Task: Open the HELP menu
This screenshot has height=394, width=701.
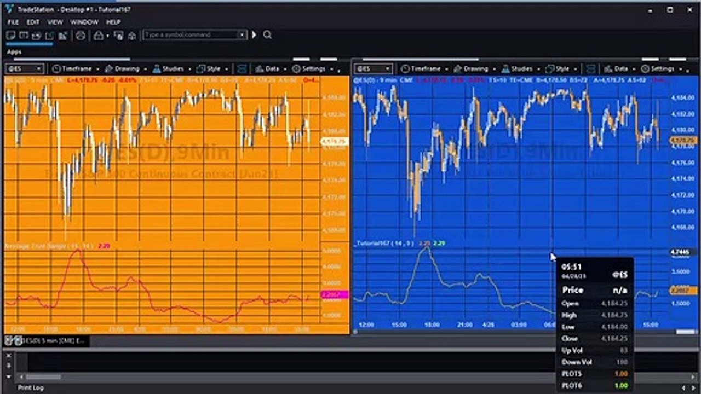Action: coord(113,22)
